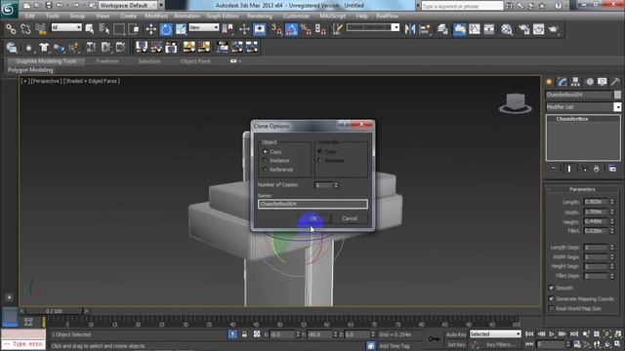Switch to the Object Paint ribbon tab
The height and width of the screenshot is (351, 625).
point(195,61)
